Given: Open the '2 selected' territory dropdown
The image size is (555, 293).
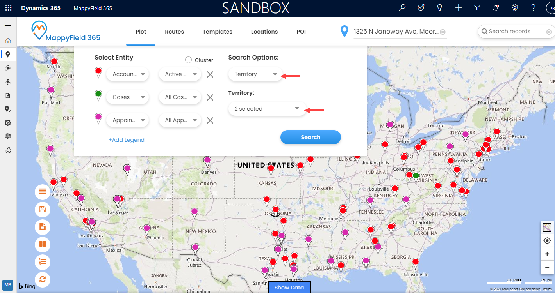Looking at the screenshot, I should click(x=267, y=109).
